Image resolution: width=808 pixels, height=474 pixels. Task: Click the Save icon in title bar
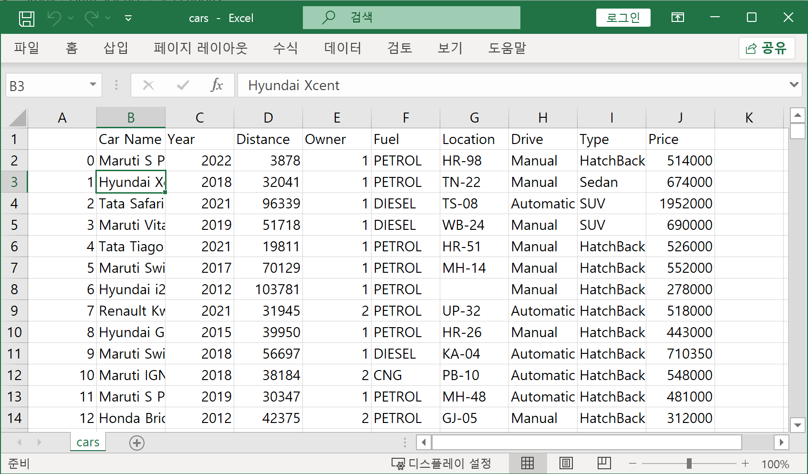click(27, 18)
